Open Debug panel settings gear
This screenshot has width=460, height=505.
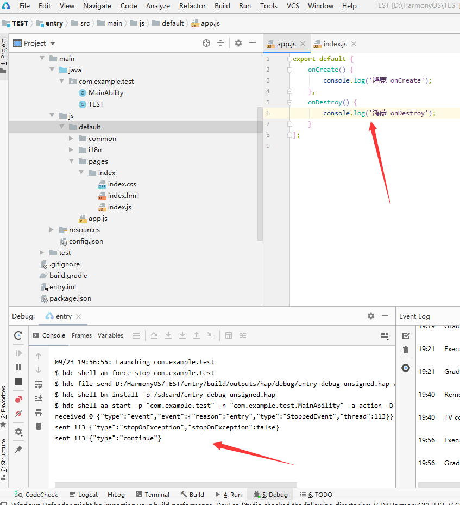371,316
